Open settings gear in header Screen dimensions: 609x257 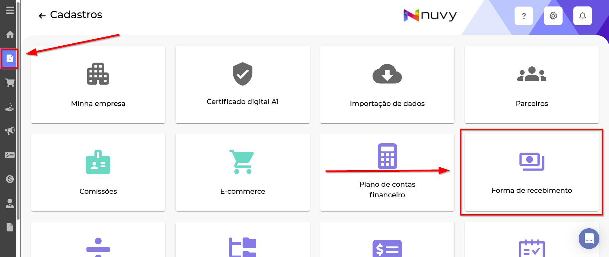coord(553,16)
